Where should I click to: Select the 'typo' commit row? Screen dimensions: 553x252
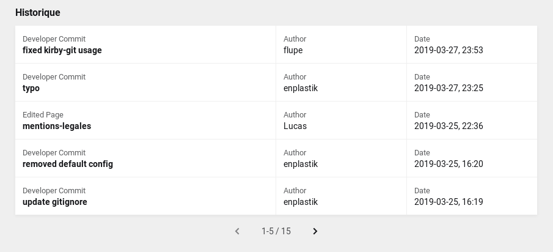tap(31, 88)
